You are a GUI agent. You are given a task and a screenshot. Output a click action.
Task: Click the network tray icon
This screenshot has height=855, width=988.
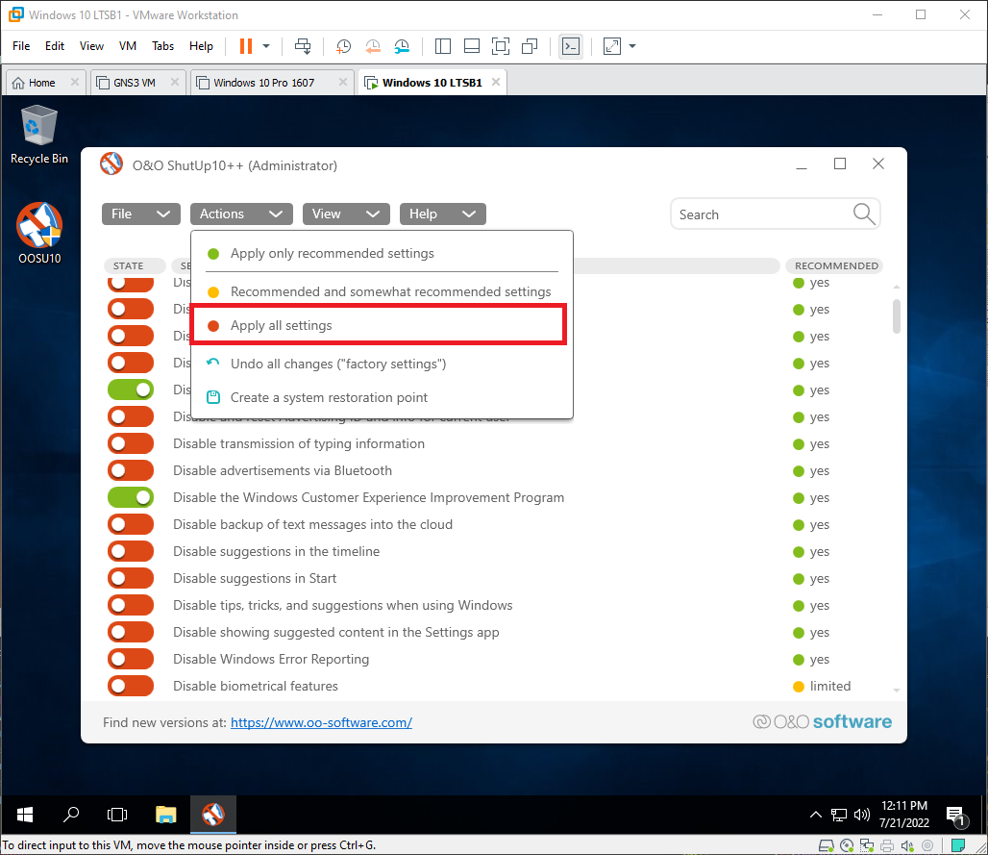839,815
